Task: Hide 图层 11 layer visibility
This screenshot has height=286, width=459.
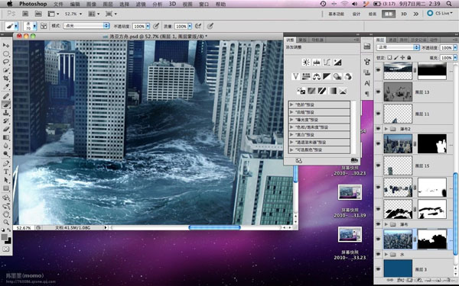Action: 378,114
